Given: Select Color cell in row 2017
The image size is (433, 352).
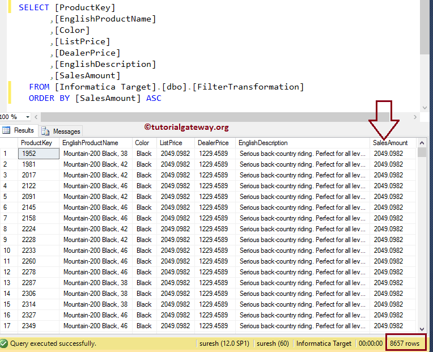Looking at the screenshot, I should coord(145,175).
